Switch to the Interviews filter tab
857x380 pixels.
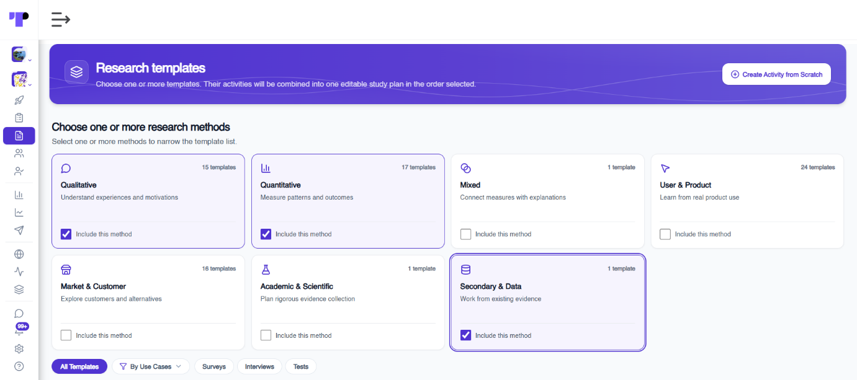click(259, 367)
